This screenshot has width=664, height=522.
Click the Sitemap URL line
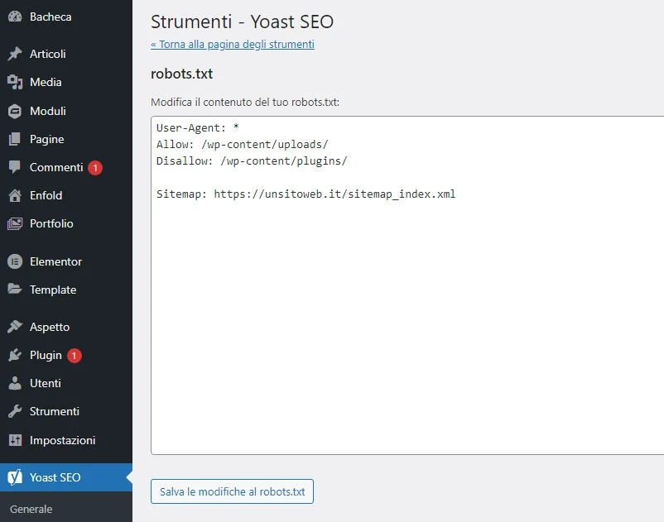(306, 194)
